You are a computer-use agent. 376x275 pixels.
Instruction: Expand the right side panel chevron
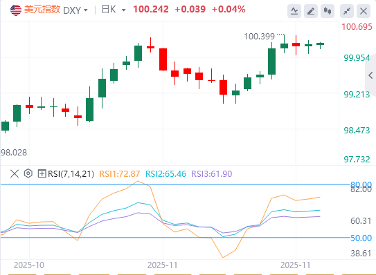[370, 75]
